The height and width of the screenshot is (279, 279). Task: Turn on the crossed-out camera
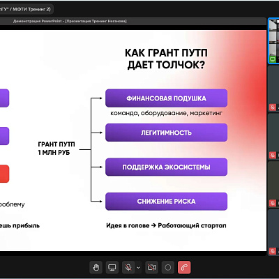tap(151, 267)
